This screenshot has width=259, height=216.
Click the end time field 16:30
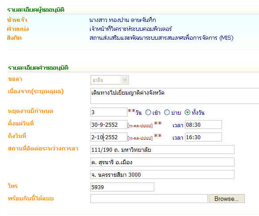pos(203,137)
